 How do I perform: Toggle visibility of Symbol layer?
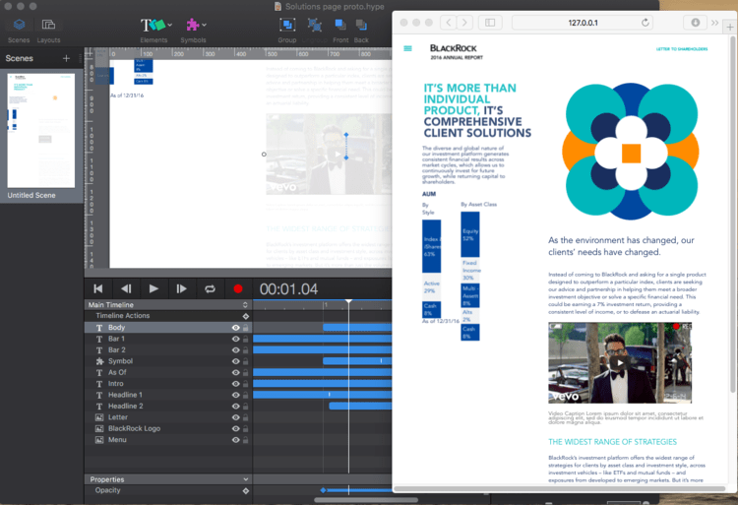[236, 361]
